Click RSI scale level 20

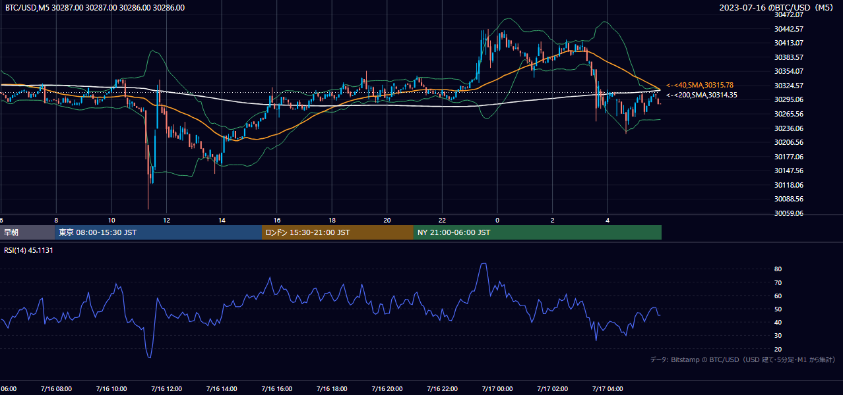click(778, 349)
